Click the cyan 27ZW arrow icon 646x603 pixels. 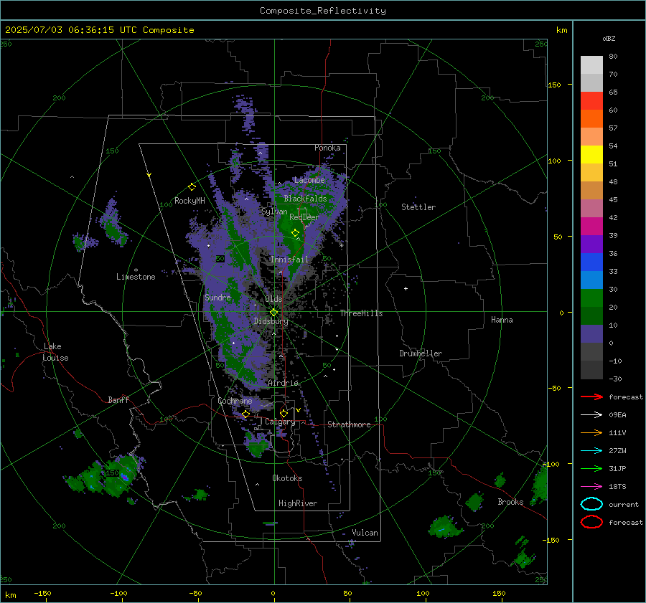tap(591, 451)
